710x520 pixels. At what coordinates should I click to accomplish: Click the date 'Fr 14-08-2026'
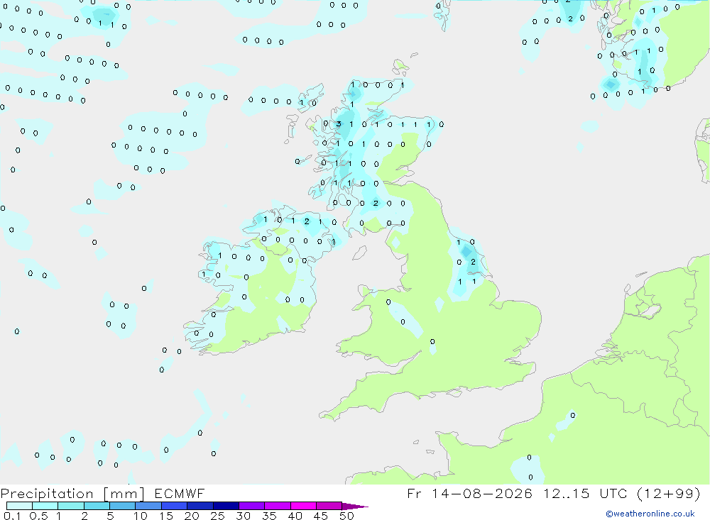(469, 493)
